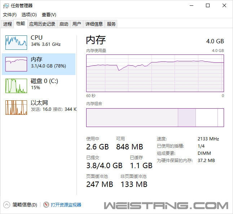This screenshot has width=233, height=214.
Task: Click the 简略信息(D) button text
Action: coord(25,205)
